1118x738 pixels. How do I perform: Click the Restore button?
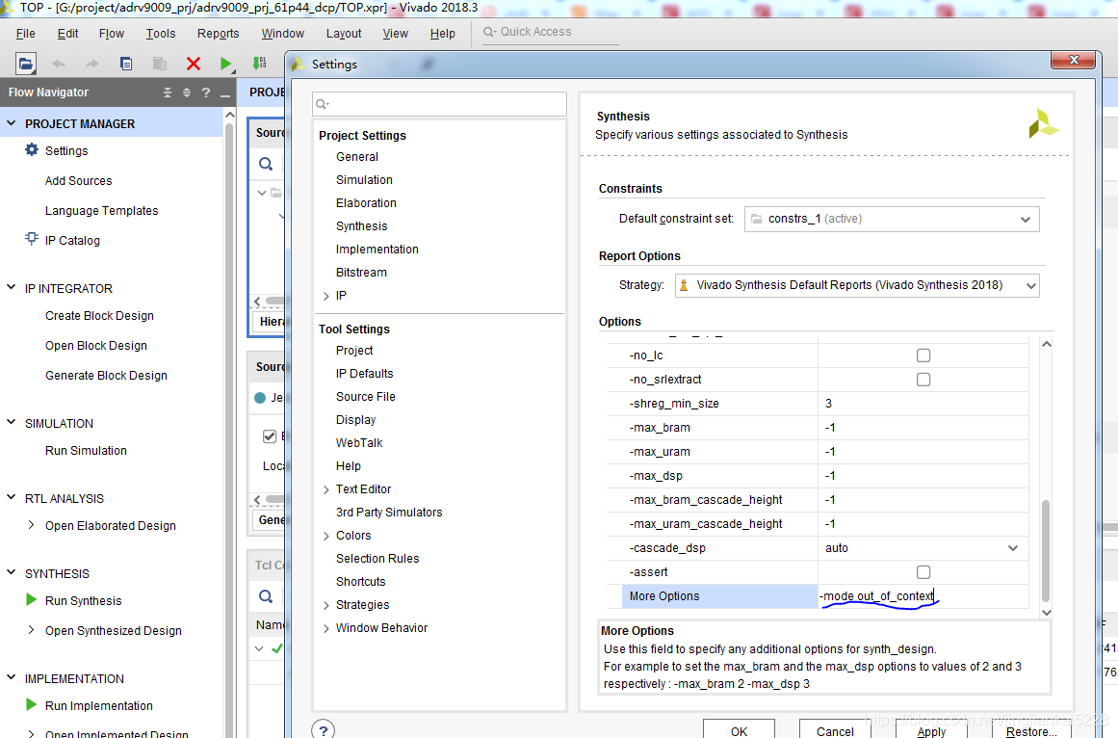click(x=1031, y=729)
